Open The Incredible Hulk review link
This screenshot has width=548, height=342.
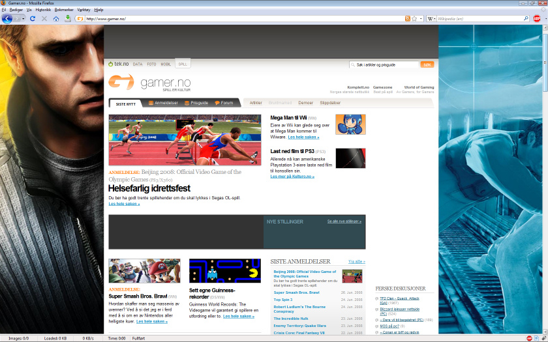[x=291, y=319]
